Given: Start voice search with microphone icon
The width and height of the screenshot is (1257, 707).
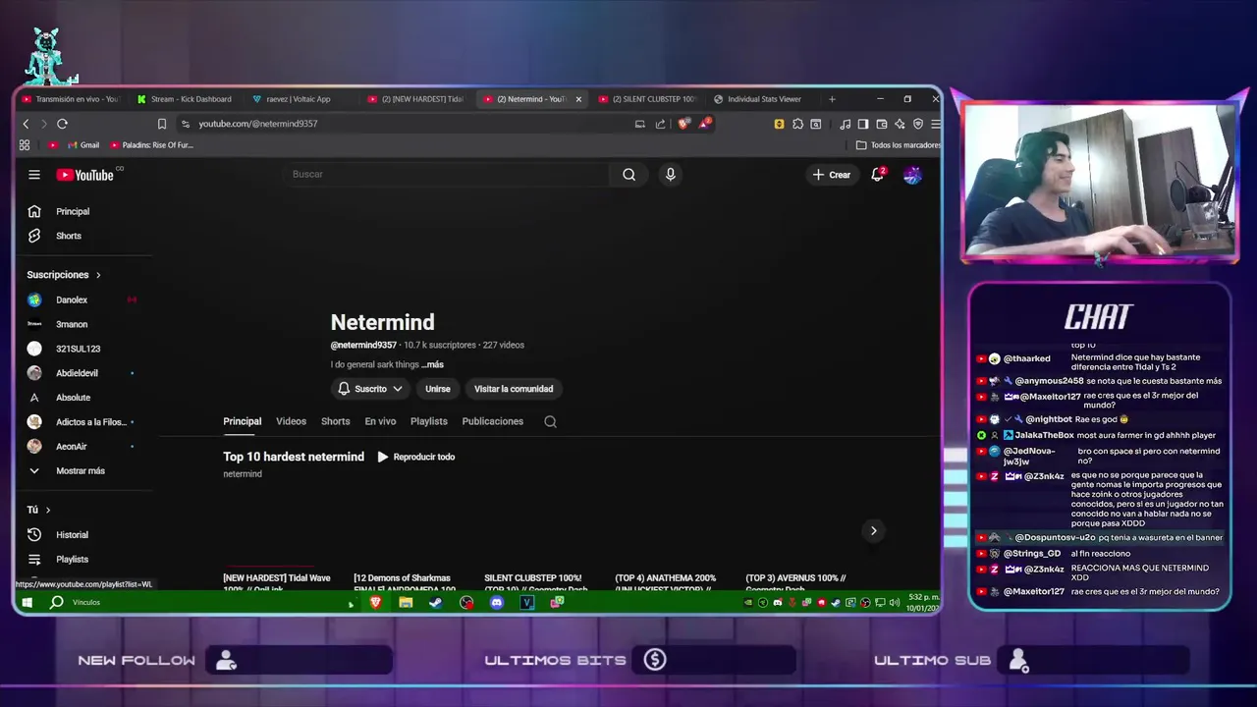Looking at the screenshot, I should [671, 174].
